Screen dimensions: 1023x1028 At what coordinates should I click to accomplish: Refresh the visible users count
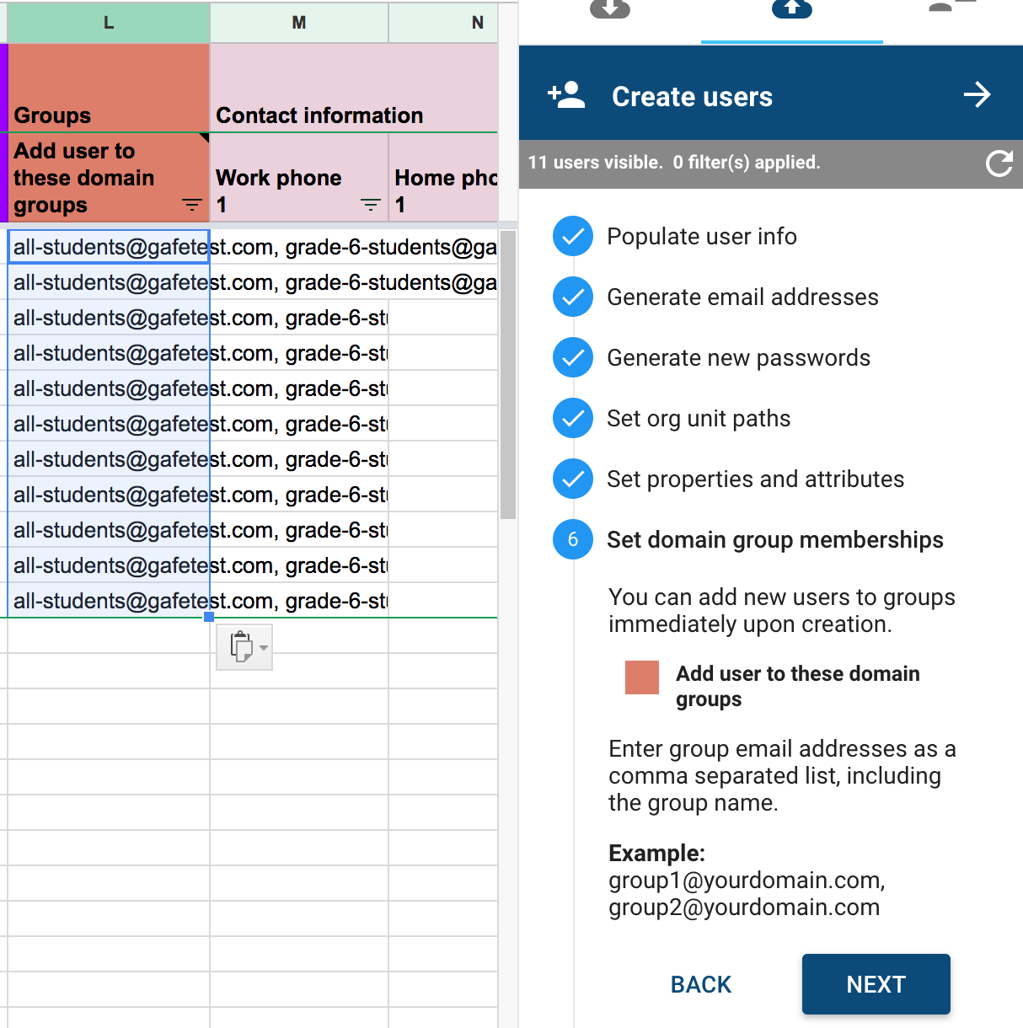point(999,163)
